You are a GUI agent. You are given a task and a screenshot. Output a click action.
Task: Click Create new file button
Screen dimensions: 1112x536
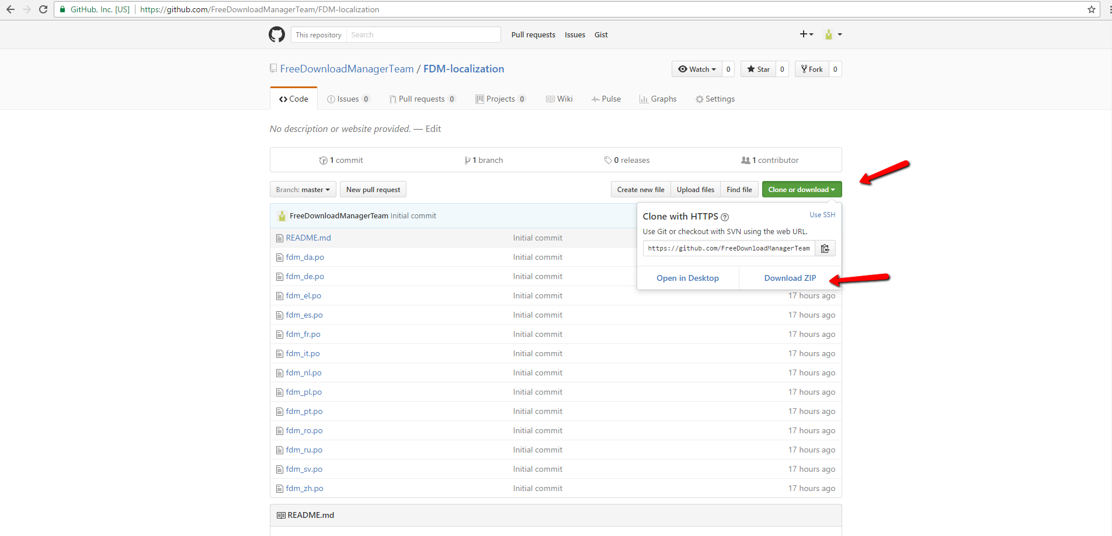tap(641, 190)
